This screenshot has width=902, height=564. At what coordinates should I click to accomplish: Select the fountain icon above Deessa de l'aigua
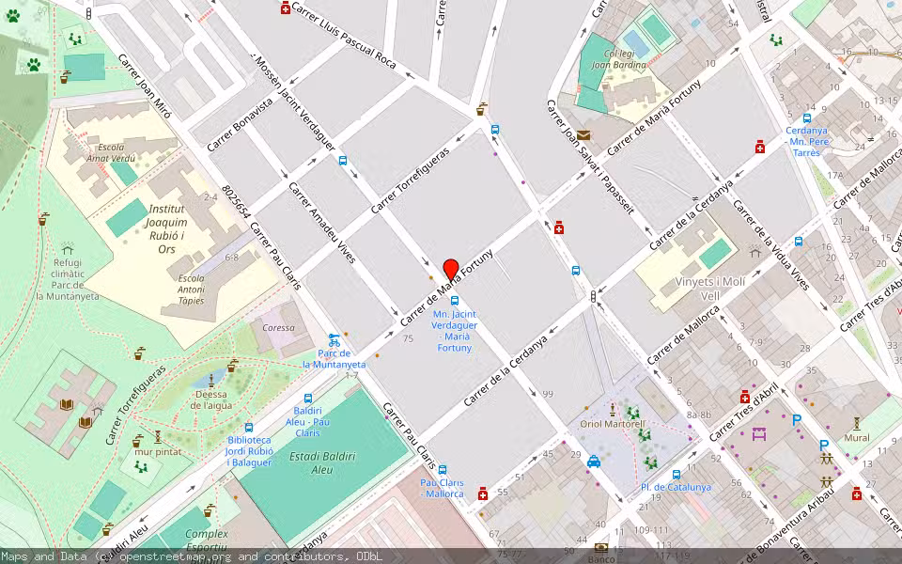point(211,380)
